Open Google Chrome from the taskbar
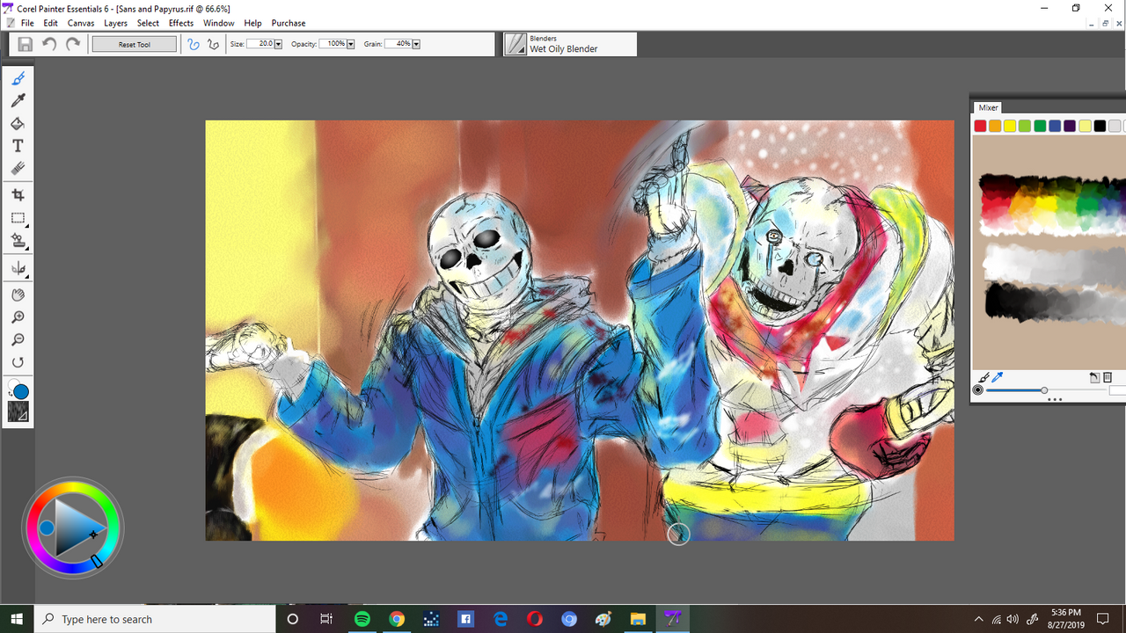This screenshot has height=633, width=1126. pyautogui.click(x=397, y=619)
